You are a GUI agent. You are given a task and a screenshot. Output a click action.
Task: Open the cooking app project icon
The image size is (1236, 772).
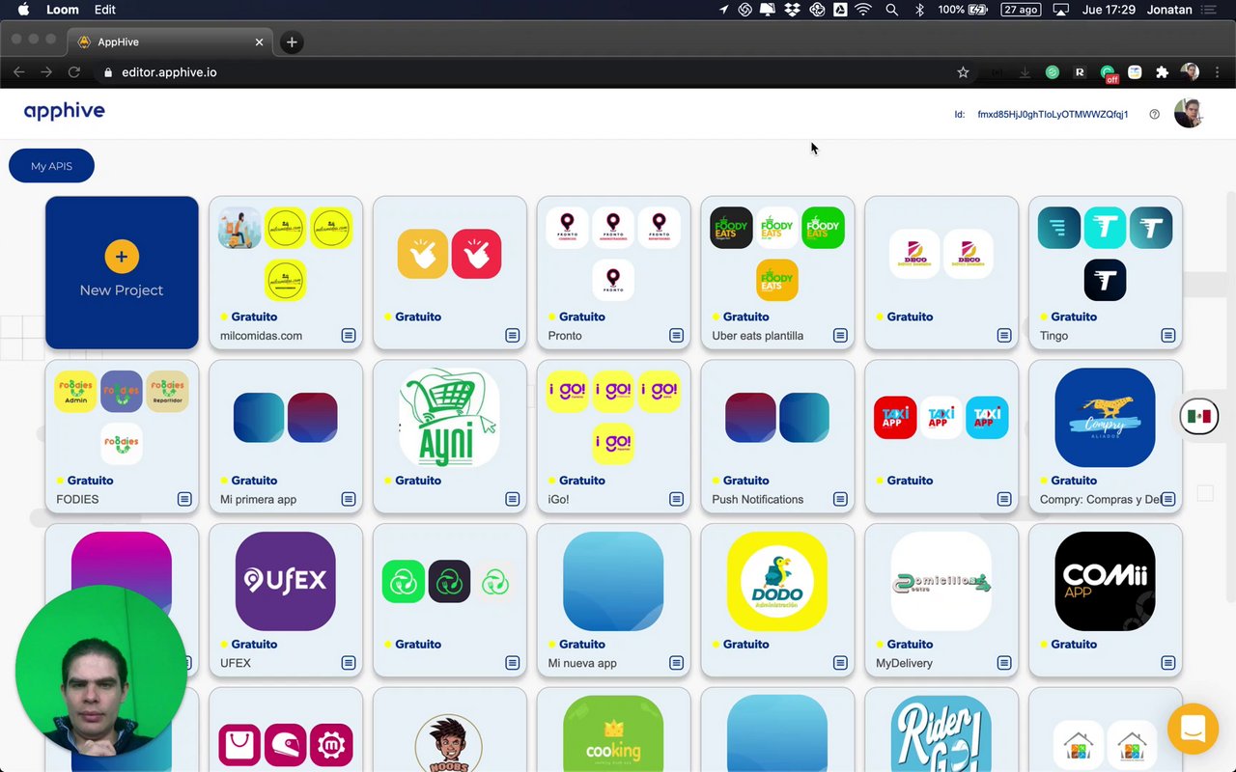pyautogui.click(x=613, y=733)
